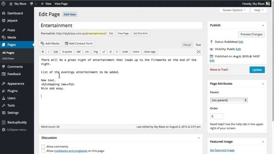This screenshot has height=154, width=274.
Task: Click Set featured image link
Action: pos(222,150)
